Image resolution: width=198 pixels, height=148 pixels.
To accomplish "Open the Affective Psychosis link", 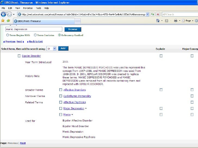I will click(75, 102).
